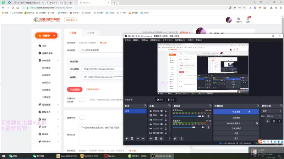Show the hidden fifth source (游戏源) eye icon

(x=162, y=129)
